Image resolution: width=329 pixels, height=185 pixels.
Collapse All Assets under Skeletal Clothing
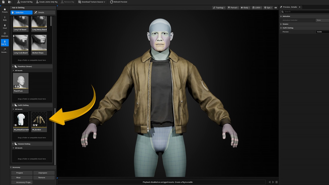(13, 148)
